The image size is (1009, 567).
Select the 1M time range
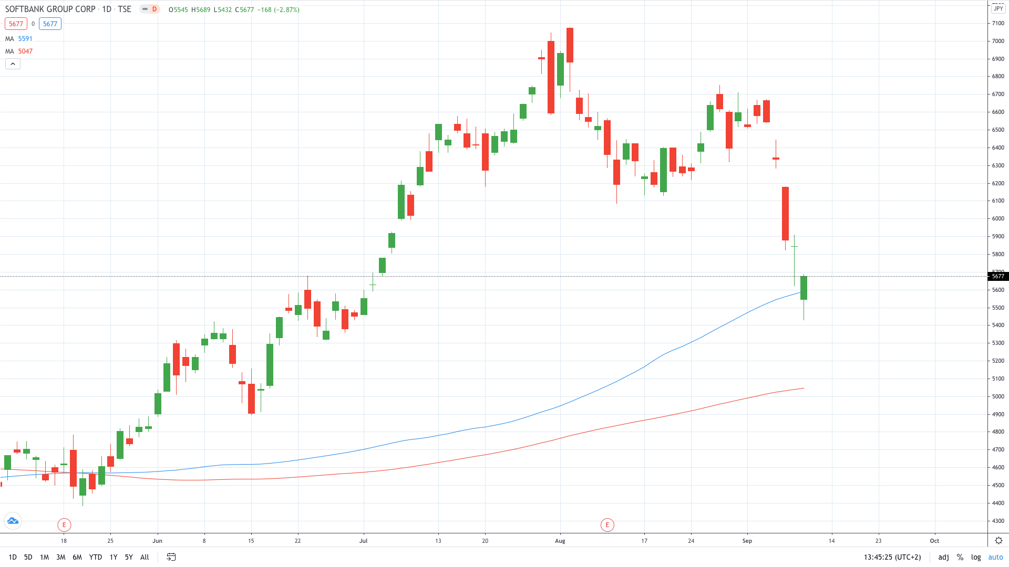coord(45,557)
